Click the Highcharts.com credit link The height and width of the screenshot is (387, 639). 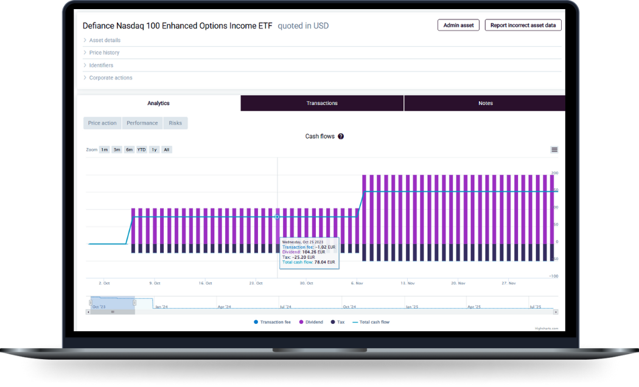pyautogui.click(x=546, y=329)
